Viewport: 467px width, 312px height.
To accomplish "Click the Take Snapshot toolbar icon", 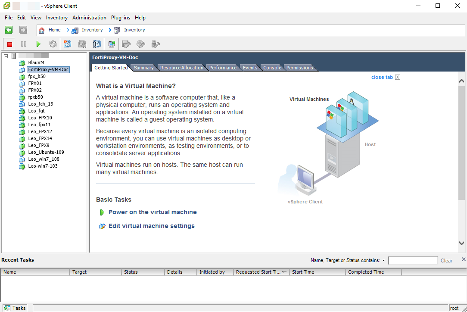I will point(67,44).
